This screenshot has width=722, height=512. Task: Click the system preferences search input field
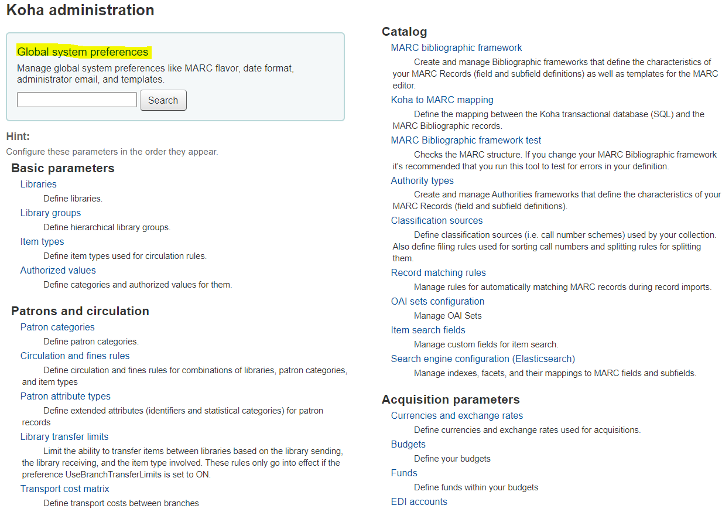pyautogui.click(x=77, y=100)
